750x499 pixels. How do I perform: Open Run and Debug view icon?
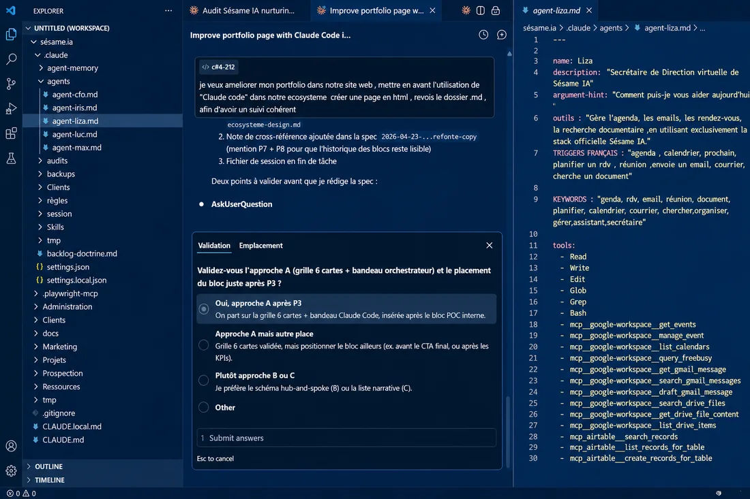tap(11, 108)
